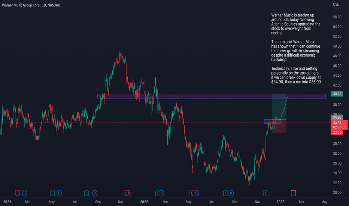349x206 pixels.
Task: Open red earnings marker near February 2021
Action: (17, 193)
